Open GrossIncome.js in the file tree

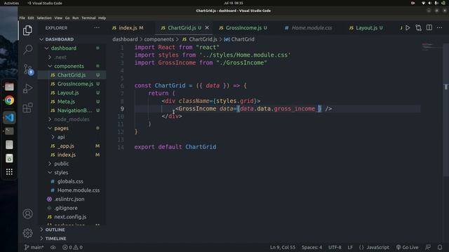[75, 84]
